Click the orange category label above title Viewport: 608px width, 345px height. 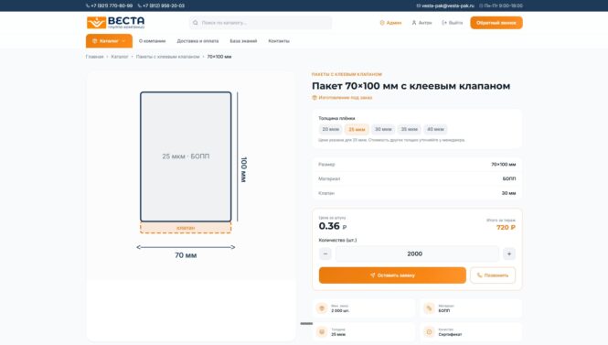(x=347, y=74)
